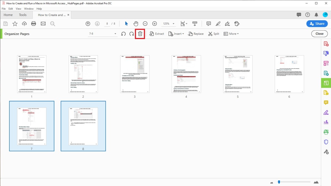
Task: Switch to the Tools tab
Action: 23,15
